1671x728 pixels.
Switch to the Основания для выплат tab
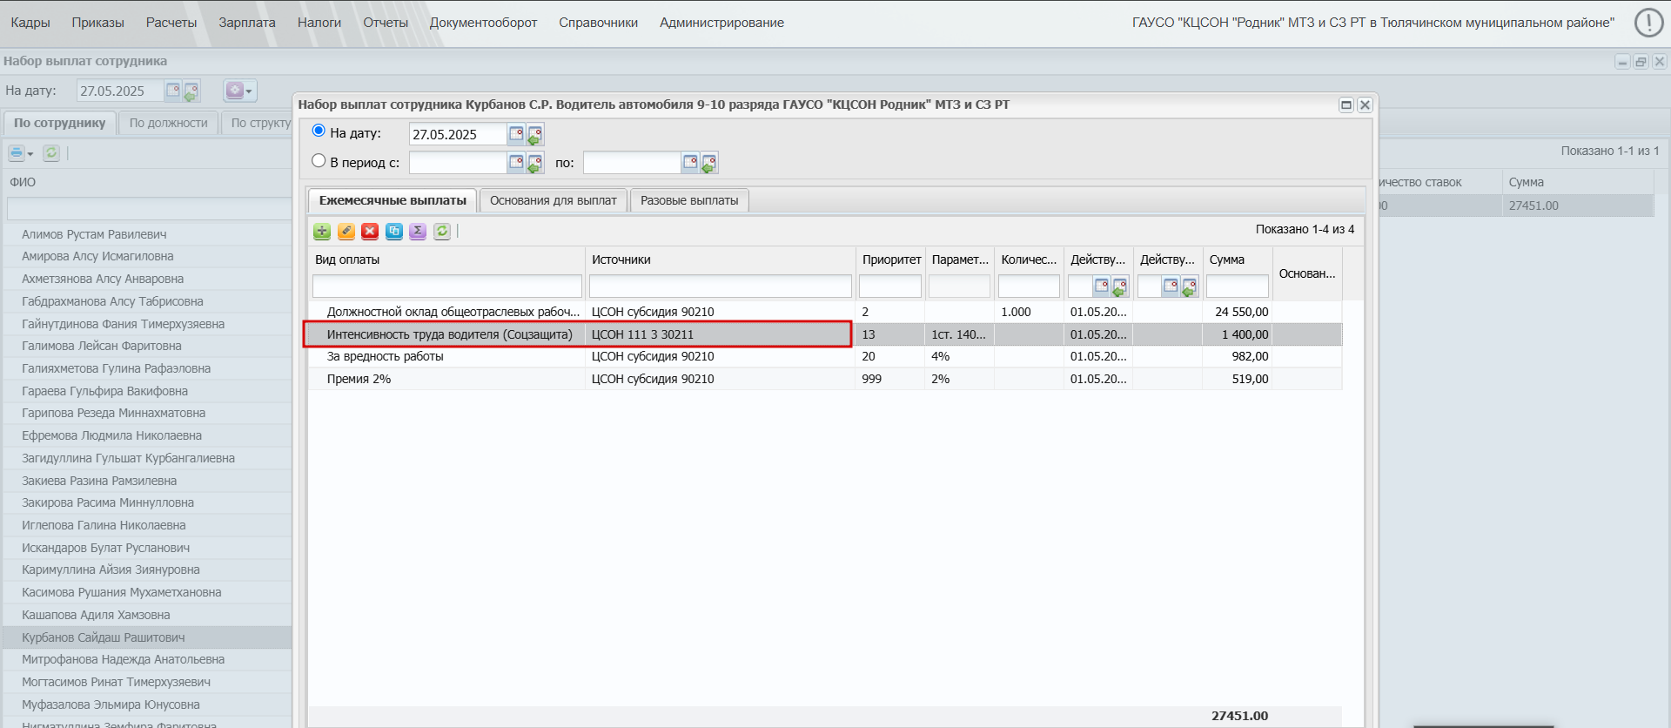click(554, 200)
